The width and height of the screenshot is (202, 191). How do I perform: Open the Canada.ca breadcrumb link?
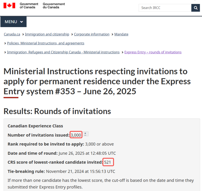12,34
